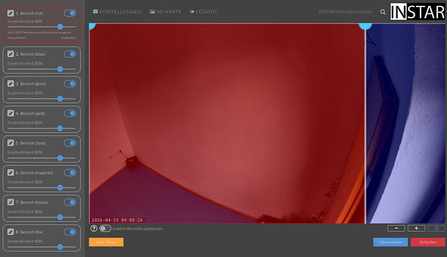The height and width of the screenshot is (257, 447).
Task: Click the edit pencil for 4. Bereich (gelb)
Action: pyautogui.click(x=10, y=113)
